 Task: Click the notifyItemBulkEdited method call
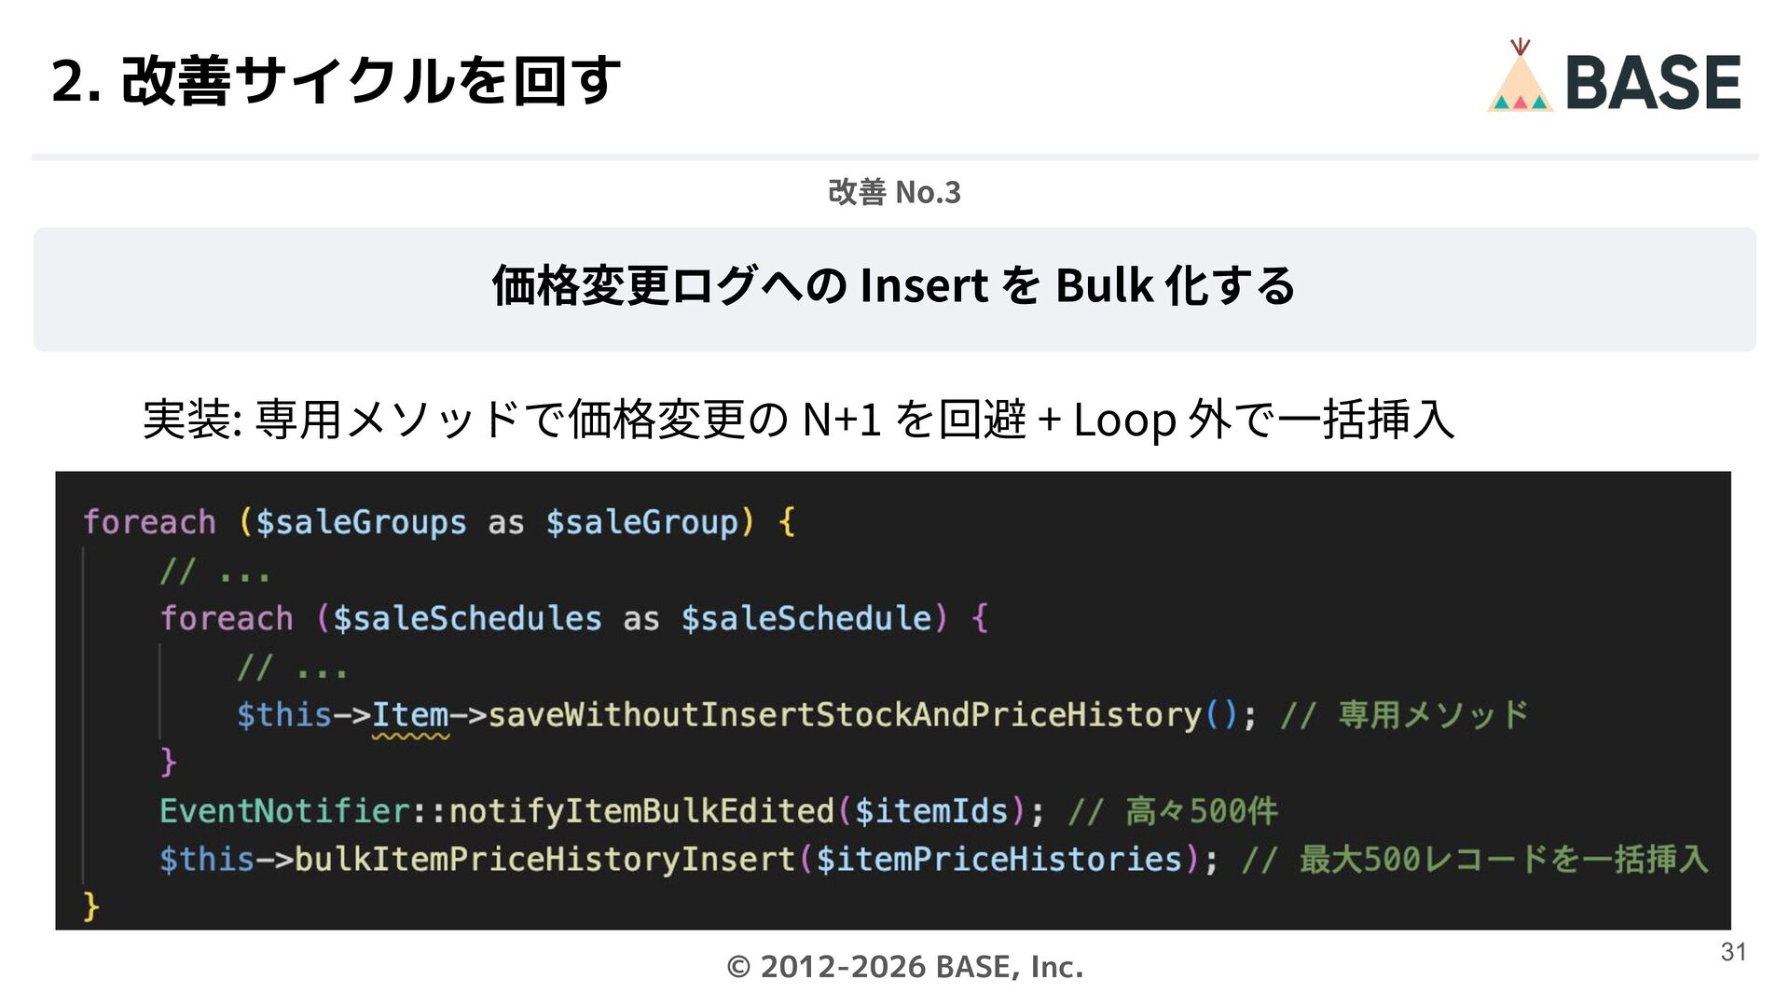pyautogui.click(x=641, y=811)
